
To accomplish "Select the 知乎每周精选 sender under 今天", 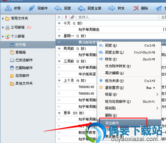I will click(89, 30).
